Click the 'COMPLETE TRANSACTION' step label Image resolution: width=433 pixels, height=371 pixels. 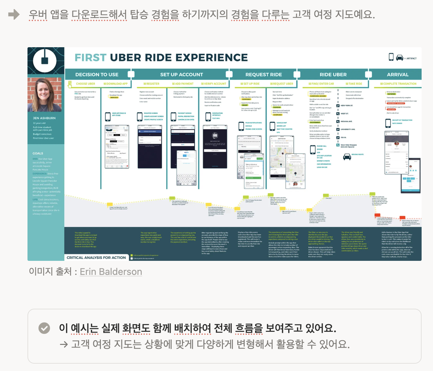(399, 84)
